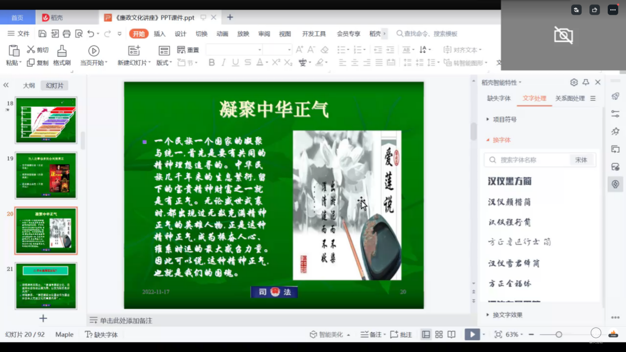This screenshot has height=352, width=626.
Task: Apply the 汉仪黑方简 font option
Action: point(509,181)
